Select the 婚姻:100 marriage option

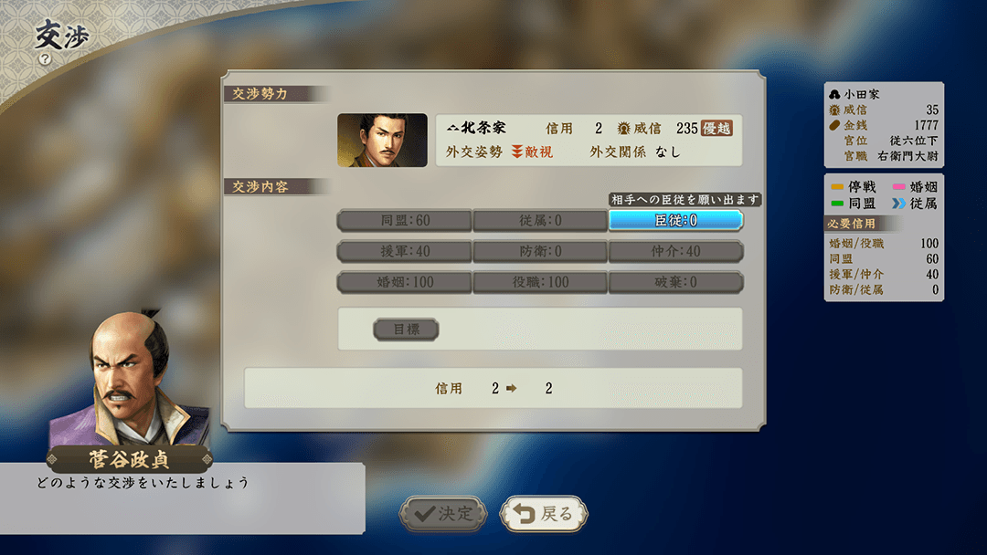[x=405, y=282]
